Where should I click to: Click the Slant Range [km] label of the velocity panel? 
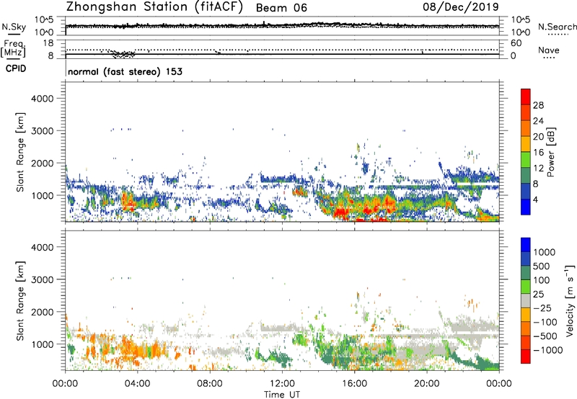pyautogui.click(x=20, y=300)
